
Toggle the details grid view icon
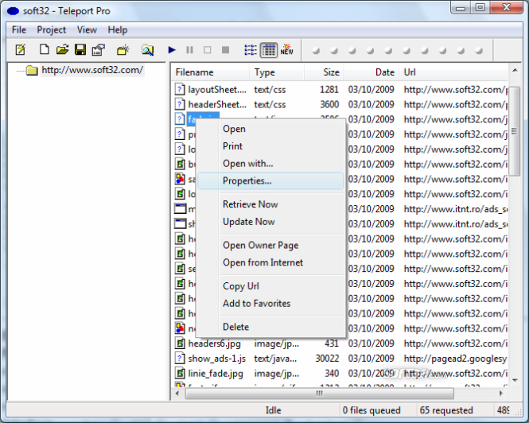coord(269,50)
